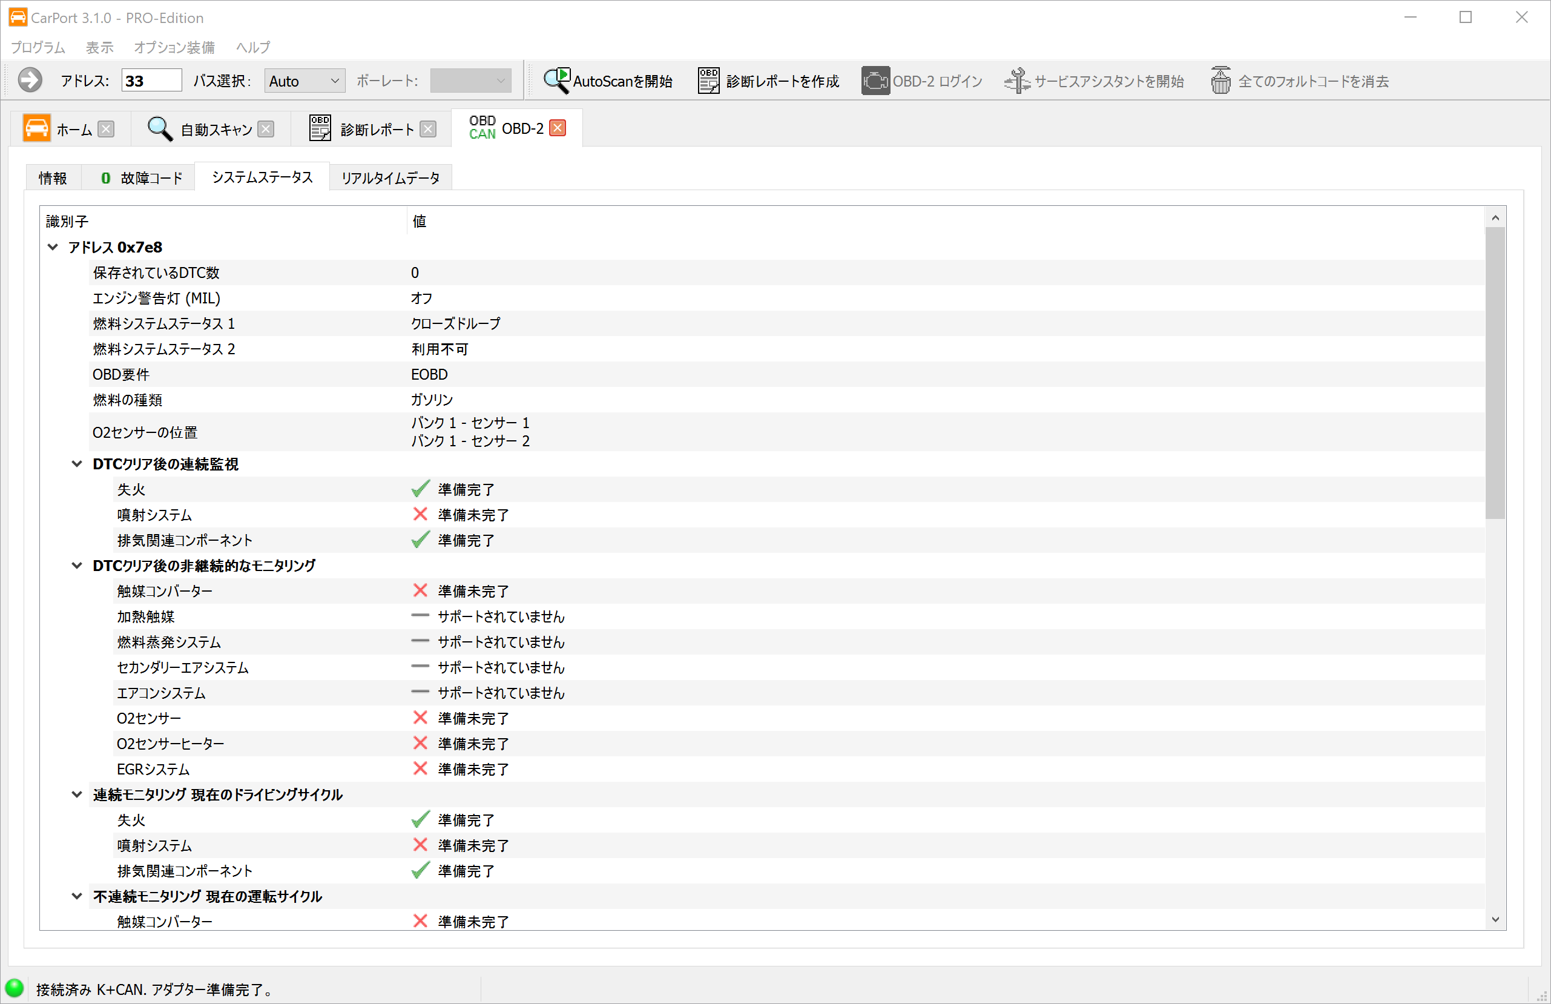Image resolution: width=1551 pixels, height=1004 pixels.
Task: Click the green arrow connect icon
Action: pos(29,81)
